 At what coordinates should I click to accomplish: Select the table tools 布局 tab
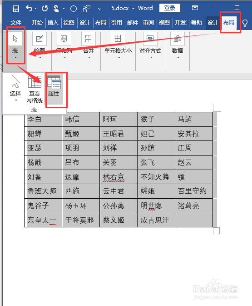tap(228, 23)
